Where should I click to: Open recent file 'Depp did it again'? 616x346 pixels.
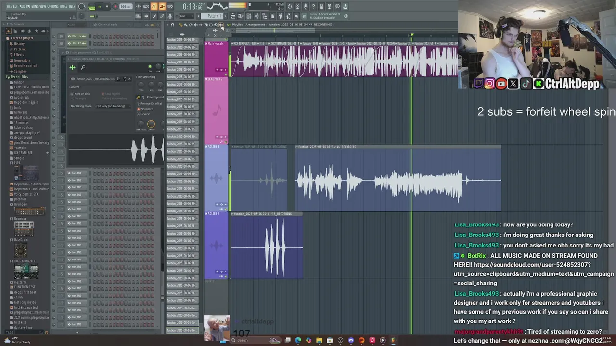tap(26, 102)
